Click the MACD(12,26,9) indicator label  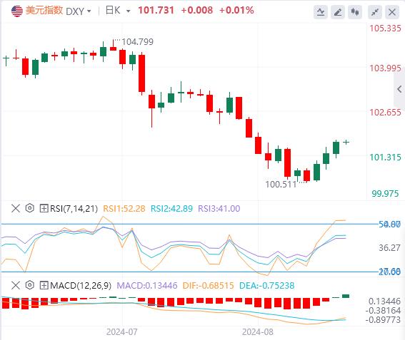pos(81,285)
